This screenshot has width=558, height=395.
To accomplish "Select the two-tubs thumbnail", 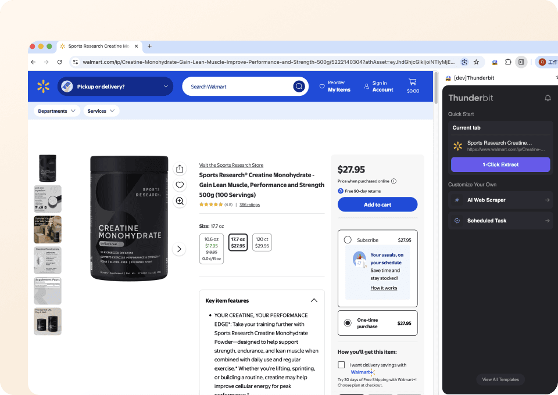I will (47, 321).
